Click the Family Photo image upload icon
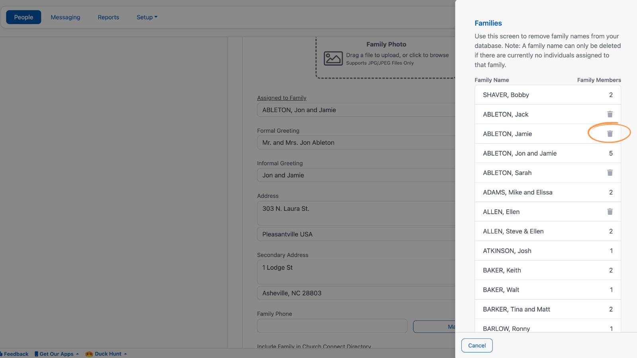637x358 pixels. coord(333,58)
